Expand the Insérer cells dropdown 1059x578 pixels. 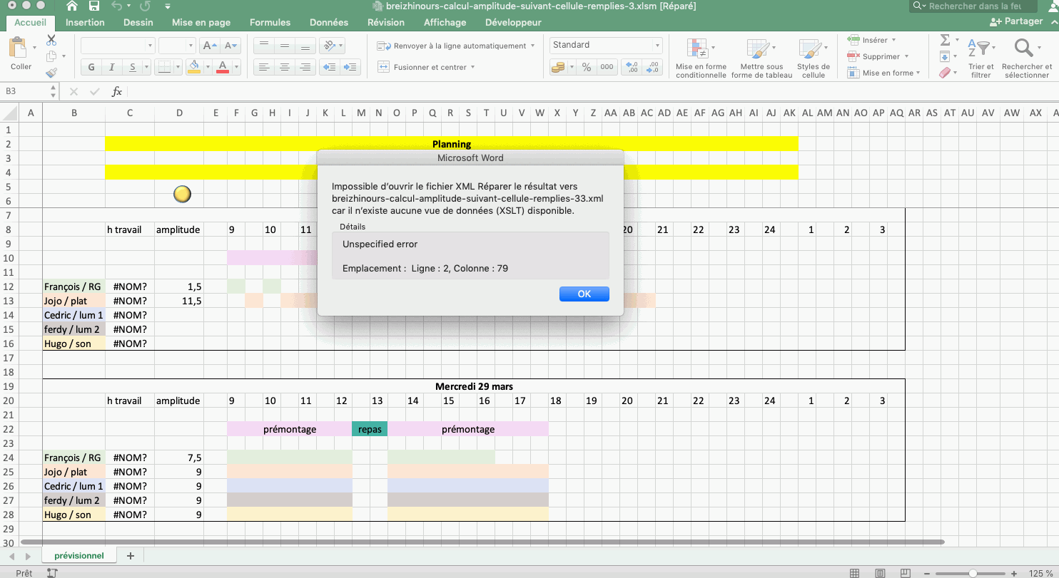893,40
